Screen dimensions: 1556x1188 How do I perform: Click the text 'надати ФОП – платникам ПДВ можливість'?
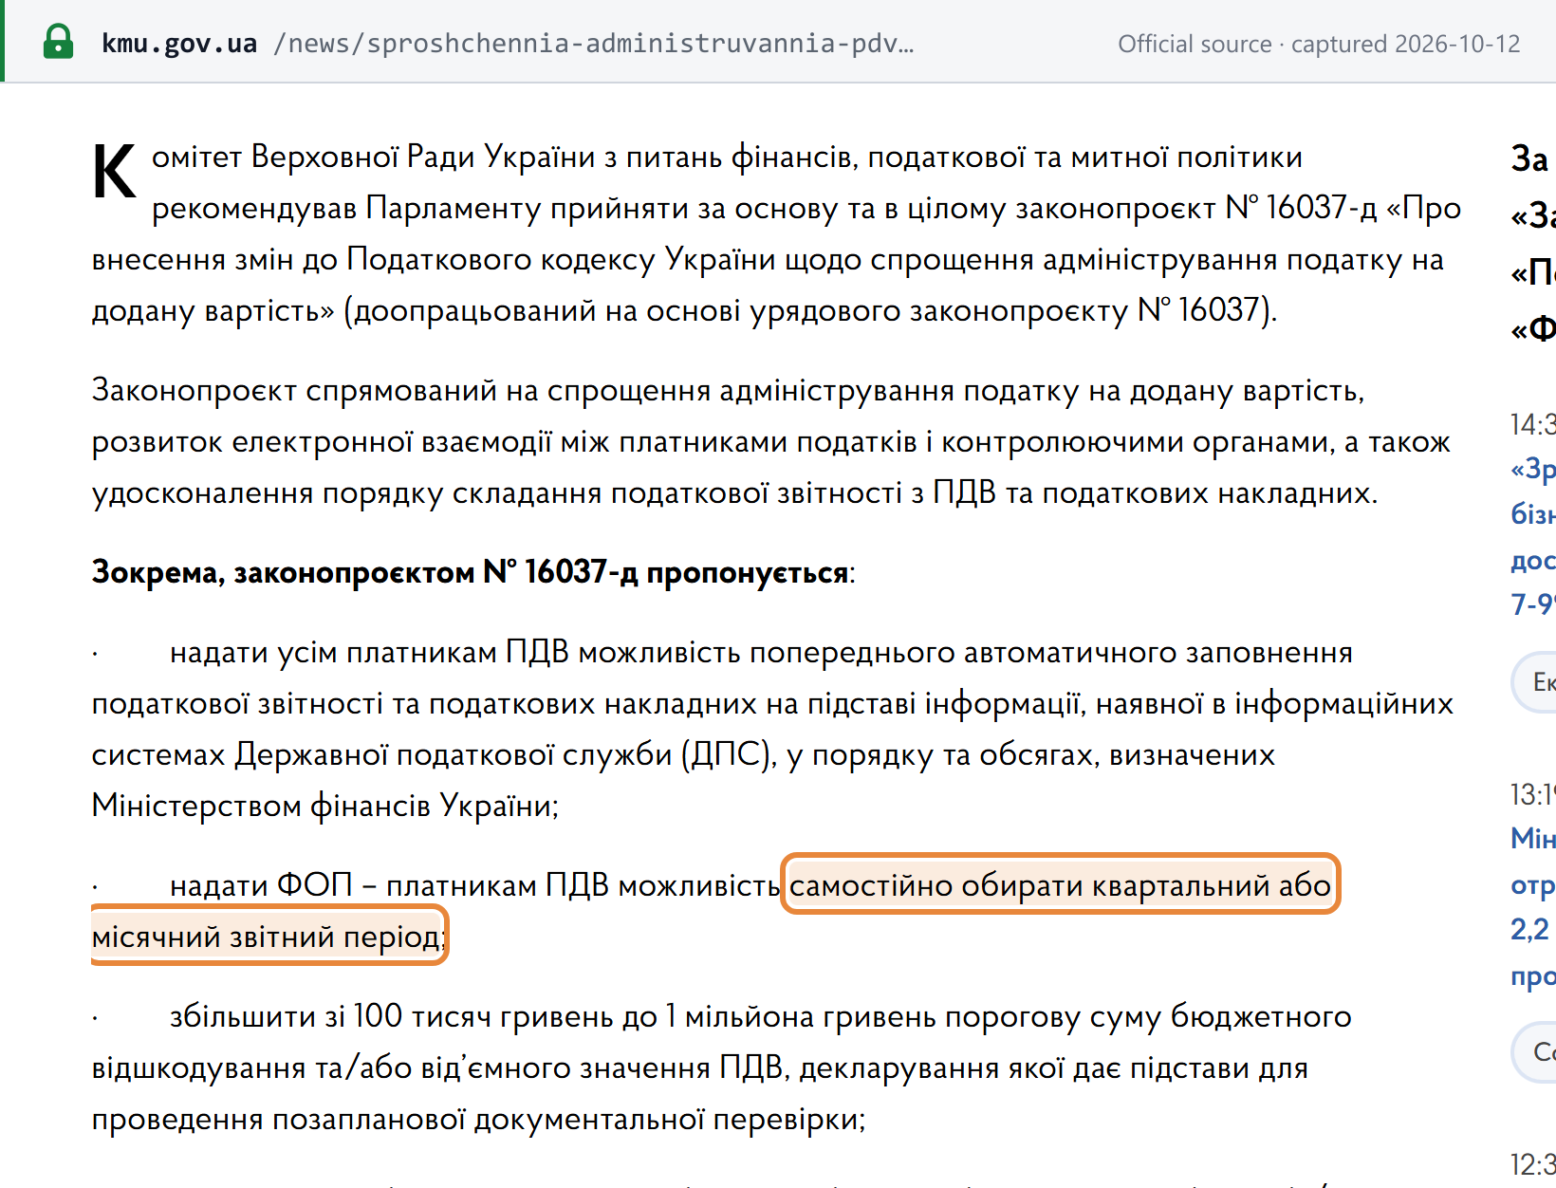coord(474,886)
